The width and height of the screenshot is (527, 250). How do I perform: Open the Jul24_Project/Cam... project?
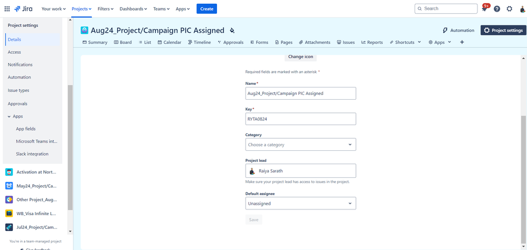[32, 227]
